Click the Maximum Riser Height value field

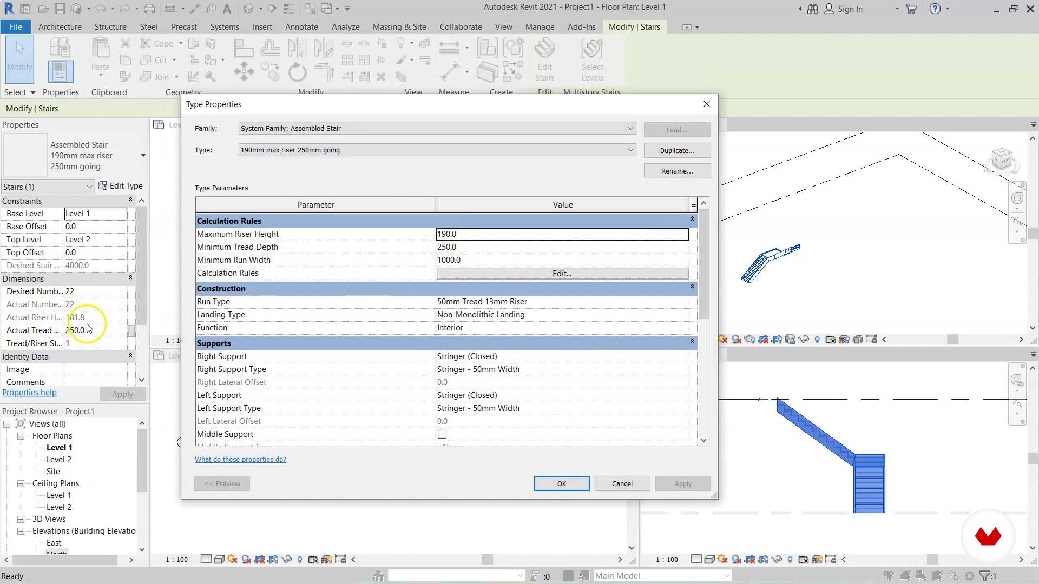tap(562, 234)
